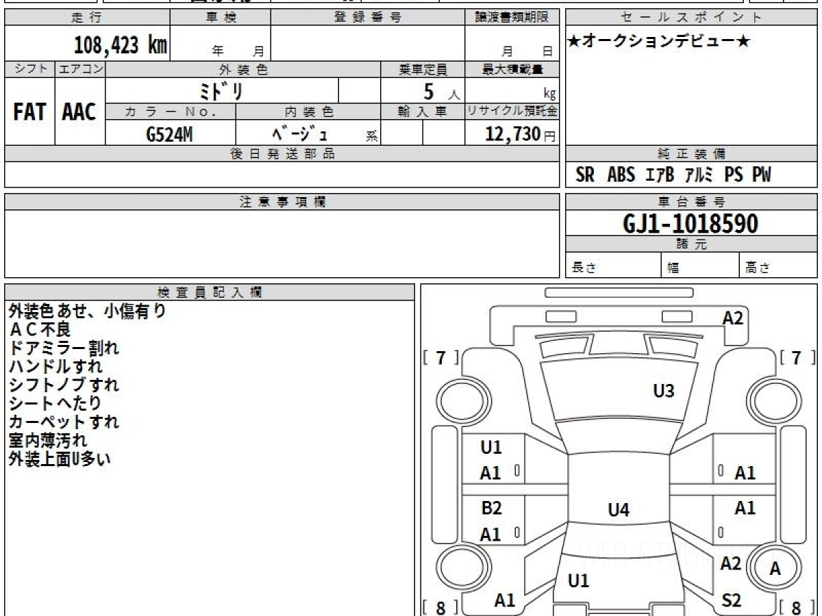Click the U3 mark on the hood

pos(663,391)
